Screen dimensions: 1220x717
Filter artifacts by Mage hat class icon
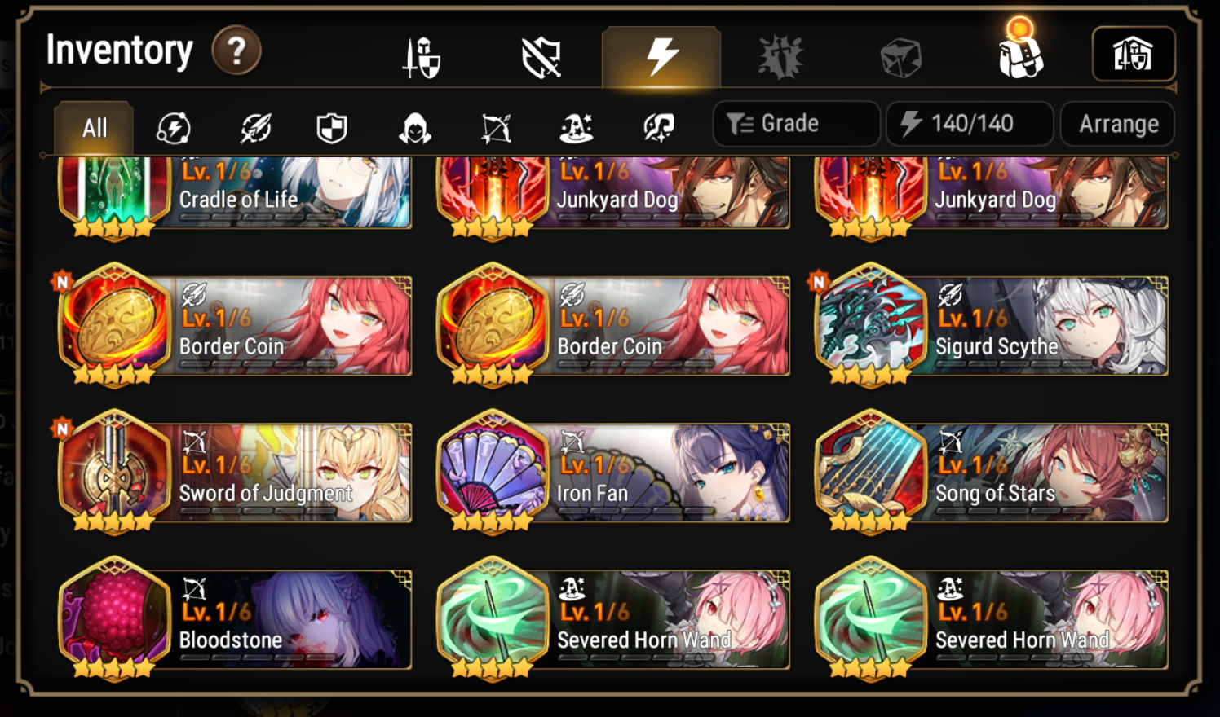[577, 128]
